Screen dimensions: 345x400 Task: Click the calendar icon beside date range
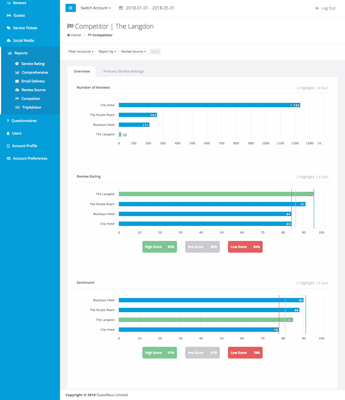coord(121,8)
